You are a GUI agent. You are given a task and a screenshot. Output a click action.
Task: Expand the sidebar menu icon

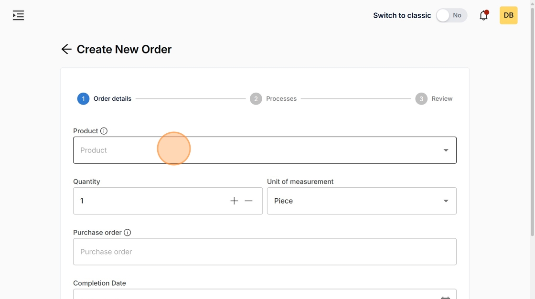[x=18, y=15]
